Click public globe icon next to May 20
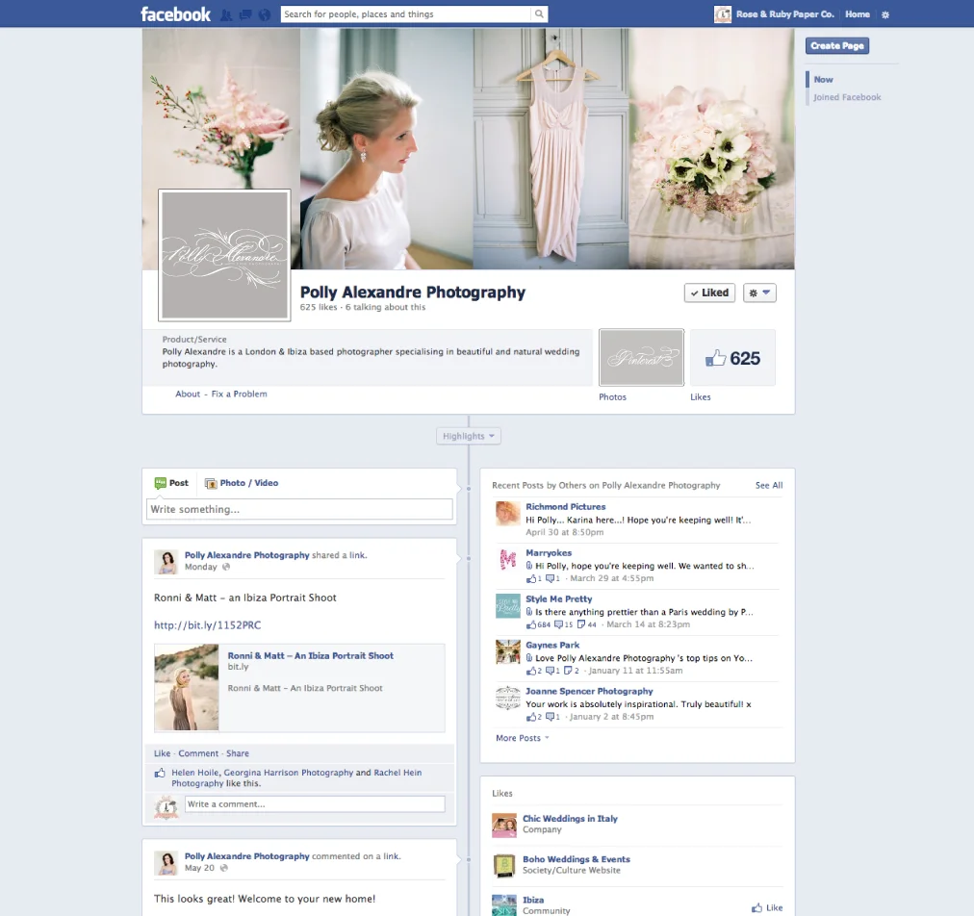974x916 pixels. [x=223, y=868]
